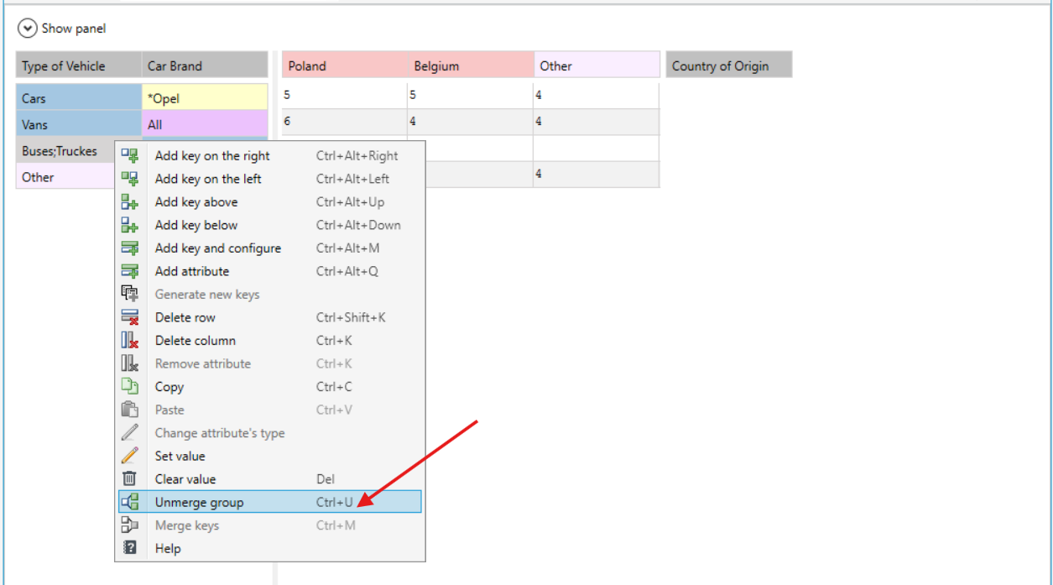This screenshot has width=1053, height=585.
Task: Click the Country of Origin header
Action: coord(729,65)
